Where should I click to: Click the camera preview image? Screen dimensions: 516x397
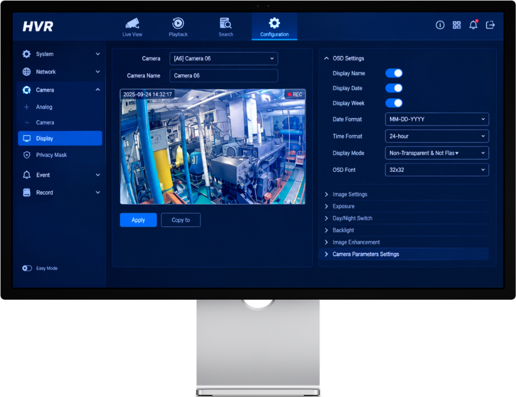click(x=212, y=146)
